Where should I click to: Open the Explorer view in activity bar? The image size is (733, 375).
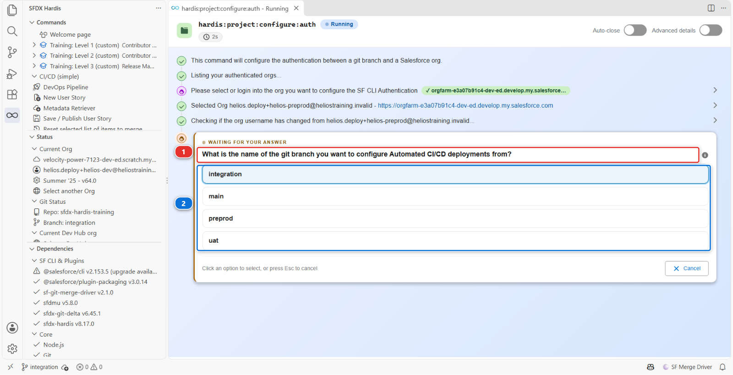point(12,10)
